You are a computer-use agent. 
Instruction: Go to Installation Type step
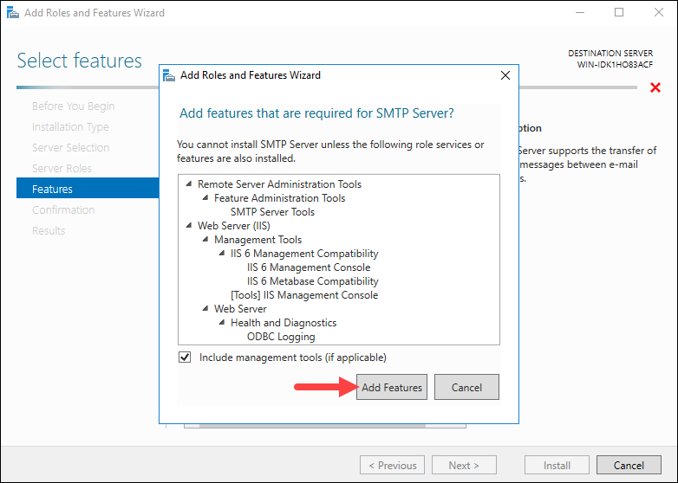70,127
